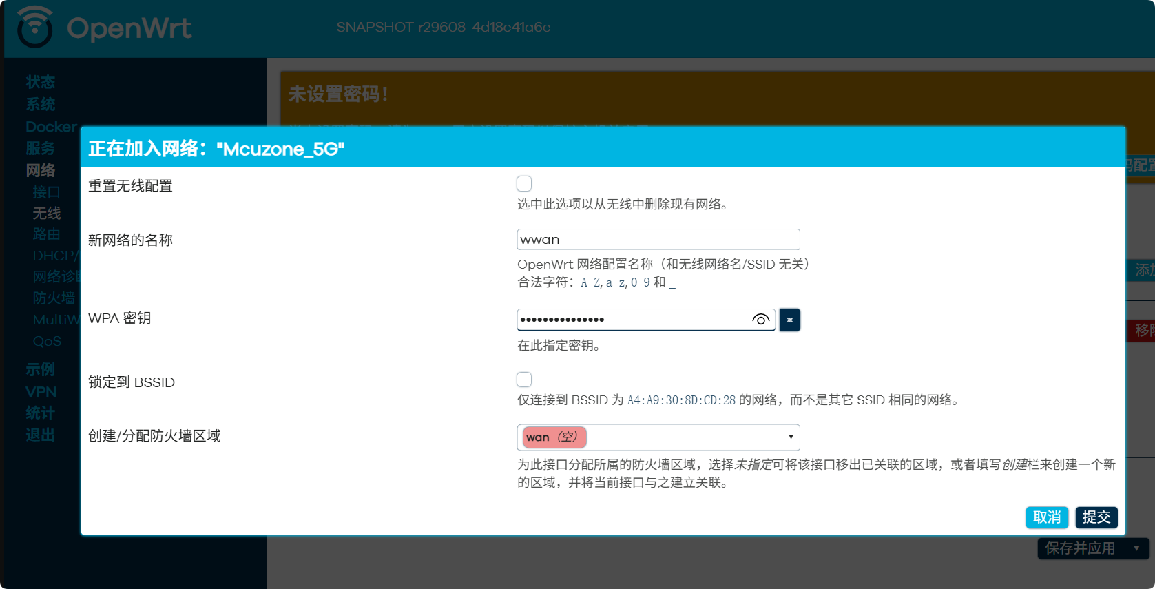Viewport: 1155px width, 589px height.
Task: Expand the Save & Apply options arrow
Action: click(x=1136, y=548)
